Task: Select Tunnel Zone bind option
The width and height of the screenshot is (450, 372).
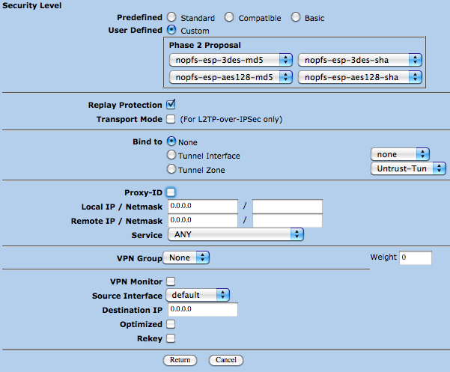Action: [x=171, y=169]
